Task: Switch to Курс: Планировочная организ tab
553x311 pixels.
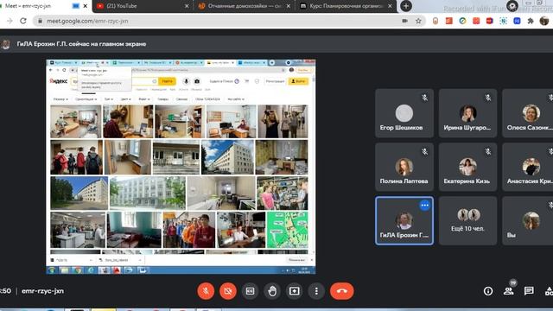Action: coord(346,6)
